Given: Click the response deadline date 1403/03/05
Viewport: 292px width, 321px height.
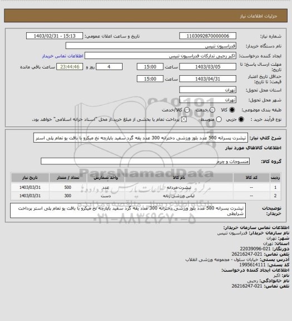Looking at the screenshot, I should tap(208, 67).
